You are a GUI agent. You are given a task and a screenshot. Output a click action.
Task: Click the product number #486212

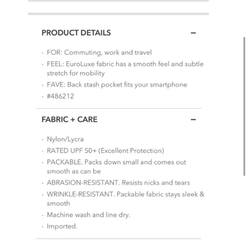tap(60, 96)
